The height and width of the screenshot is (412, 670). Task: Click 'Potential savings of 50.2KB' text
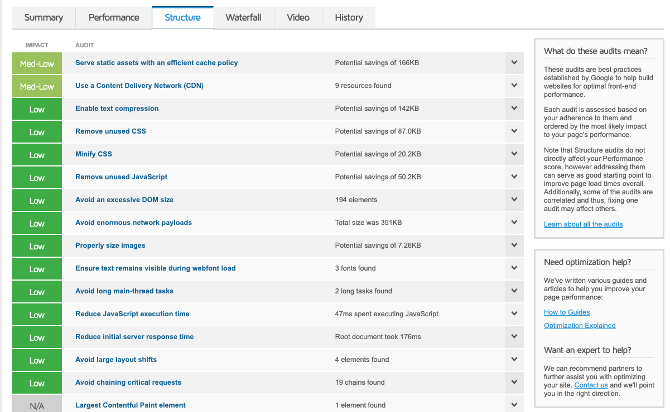(x=378, y=177)
